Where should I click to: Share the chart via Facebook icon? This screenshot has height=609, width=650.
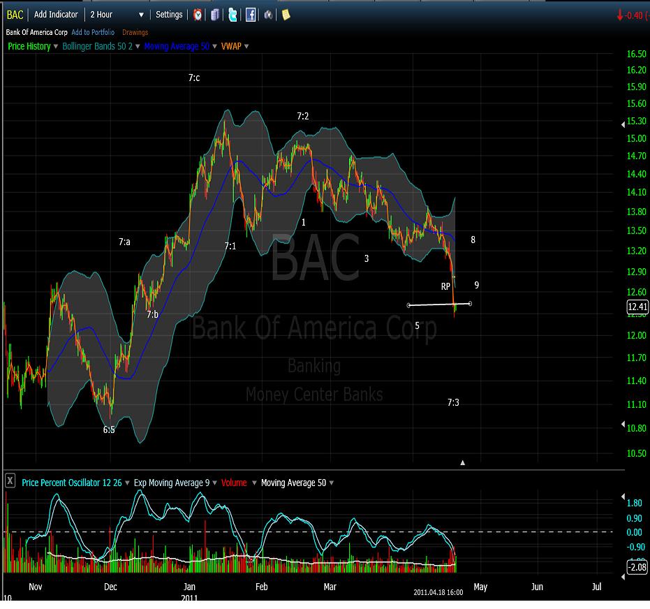tap(251, 15)
